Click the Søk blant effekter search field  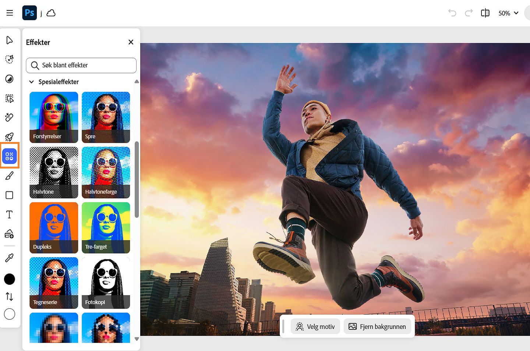pos(81,65)
